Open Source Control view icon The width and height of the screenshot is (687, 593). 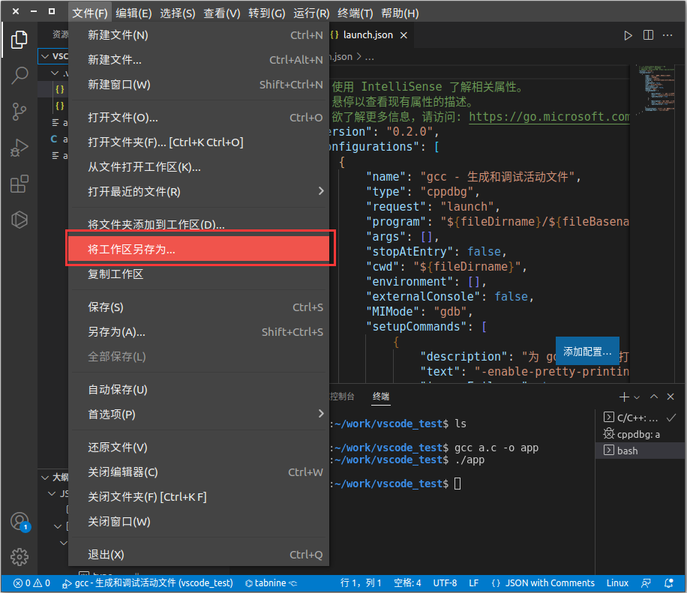coord(19,112)
